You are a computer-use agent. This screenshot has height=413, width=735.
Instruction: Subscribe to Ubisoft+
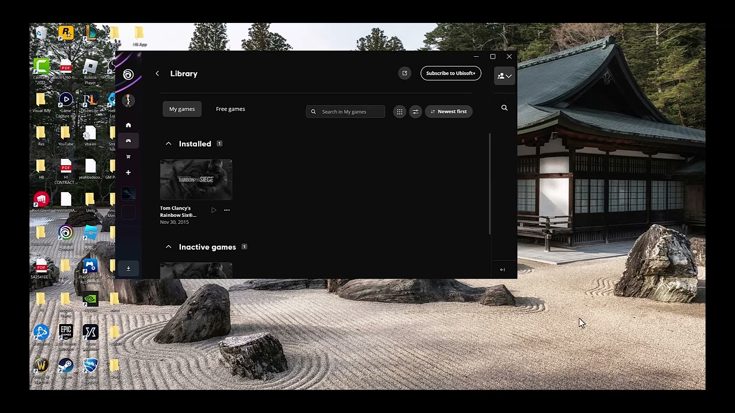[451, 73]
